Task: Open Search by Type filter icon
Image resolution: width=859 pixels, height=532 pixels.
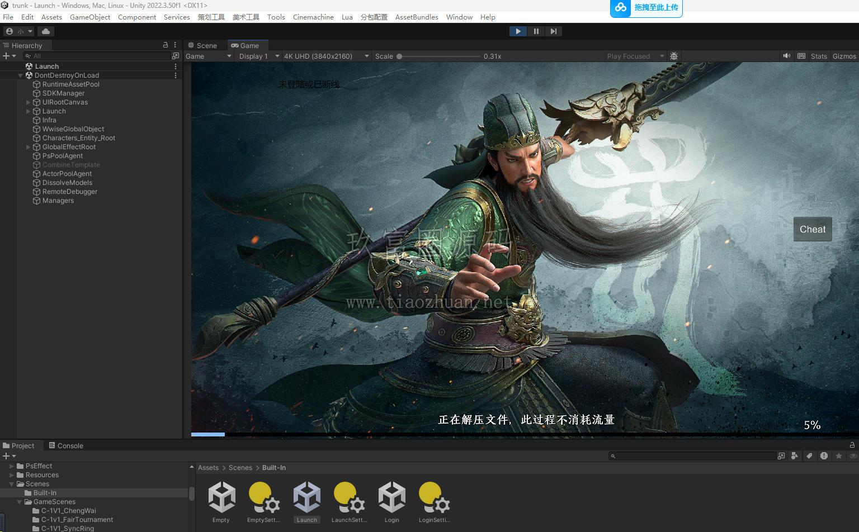Action: tap(795, 456)
